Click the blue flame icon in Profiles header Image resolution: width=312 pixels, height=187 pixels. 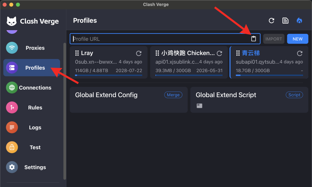pos(299,20)
